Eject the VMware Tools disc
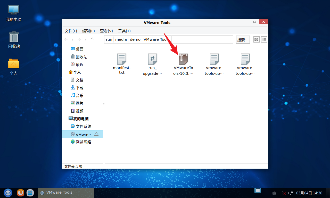The width and height of the screenshot is (330, 198). pyautogui.click(x=96, y=134)
